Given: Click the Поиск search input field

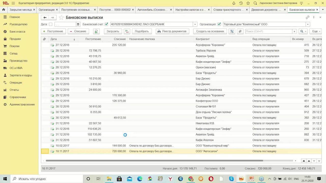Looking at the screenshot, I should (x=268, y=31).
